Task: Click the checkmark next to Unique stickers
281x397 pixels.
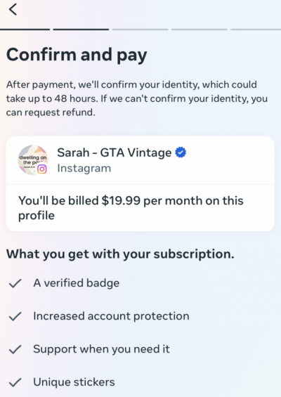Action: 15,382
